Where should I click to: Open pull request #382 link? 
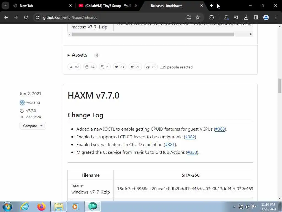[x=190, y=137]
